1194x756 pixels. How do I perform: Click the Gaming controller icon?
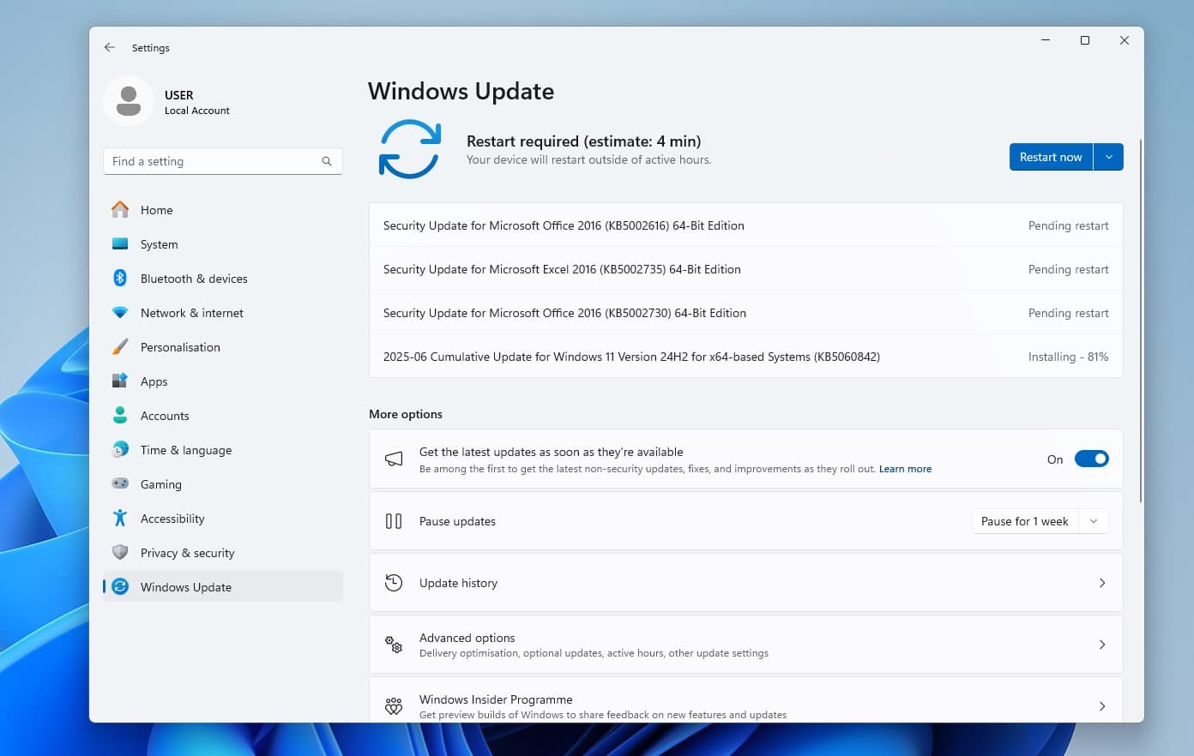[x=120, y=484]
